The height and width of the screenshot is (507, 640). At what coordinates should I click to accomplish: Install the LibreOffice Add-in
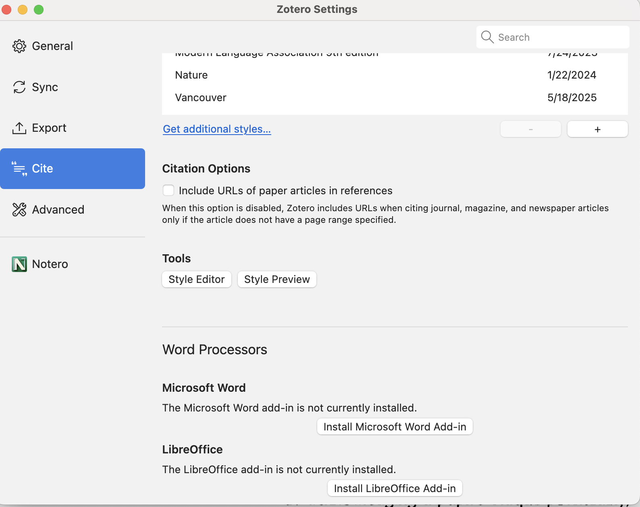(395, 488)
